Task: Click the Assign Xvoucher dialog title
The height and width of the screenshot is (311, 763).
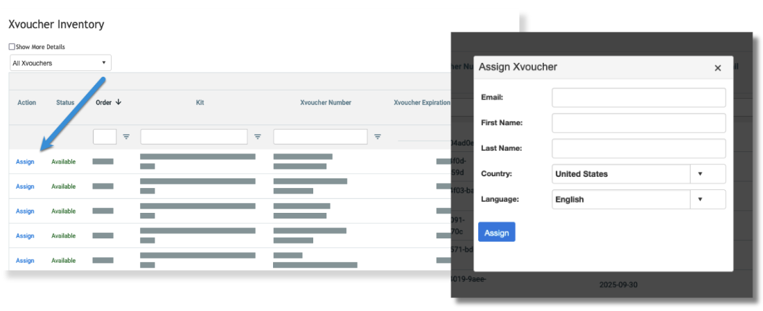Action: [518, 67]
